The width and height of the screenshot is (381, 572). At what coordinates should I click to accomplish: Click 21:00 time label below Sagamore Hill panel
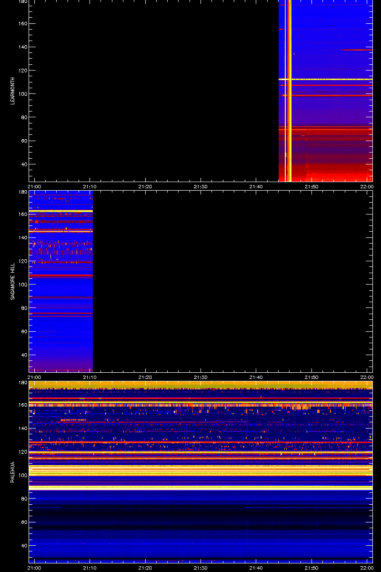34,377
